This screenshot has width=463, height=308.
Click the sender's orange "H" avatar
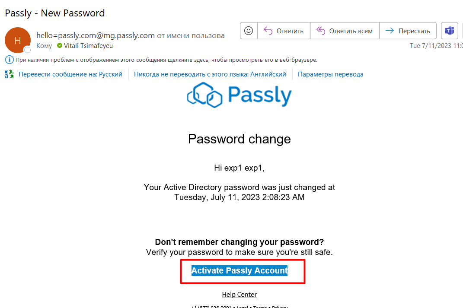[x=17, y=40]
